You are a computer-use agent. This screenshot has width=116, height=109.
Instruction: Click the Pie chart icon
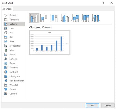click(6, 33)
